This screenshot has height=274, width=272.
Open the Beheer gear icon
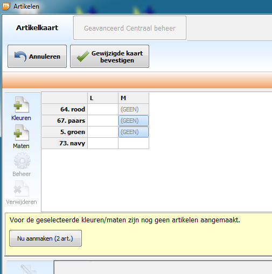tap(22, 160)
